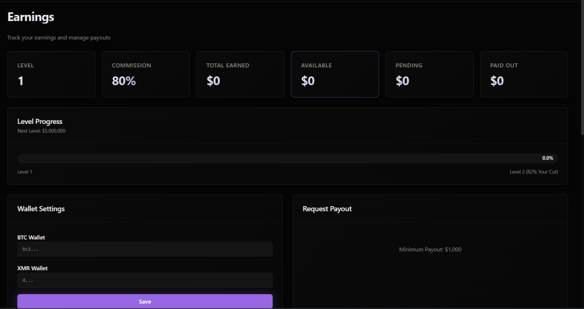Click the Next Level: $5,000,000 text
Image resolution: width=584 pixels, height=309 pixels.
click(41, 131)
